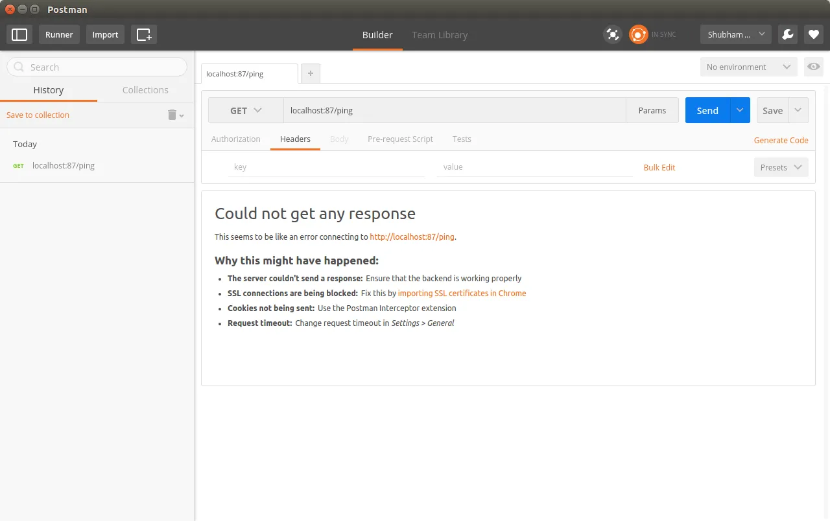Open the http://localhost:87/ping error link
The image size is (830, 521).
[x=412, y=237]
